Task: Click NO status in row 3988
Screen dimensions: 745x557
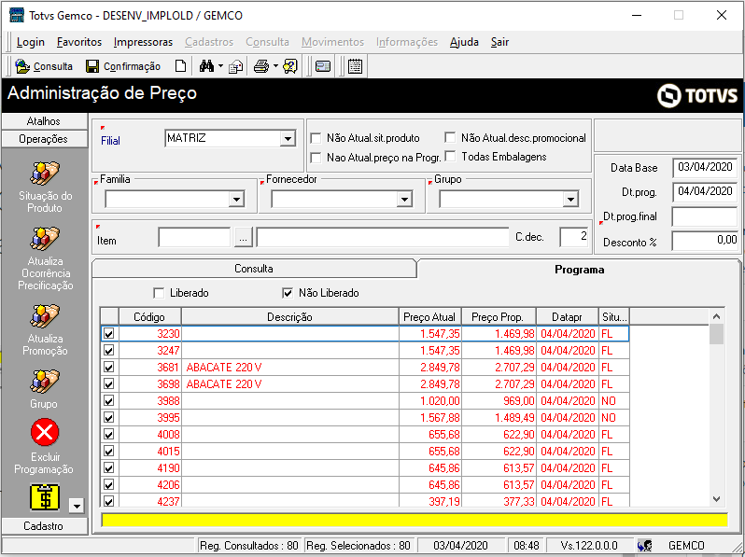Action: [x=614, y=401]
